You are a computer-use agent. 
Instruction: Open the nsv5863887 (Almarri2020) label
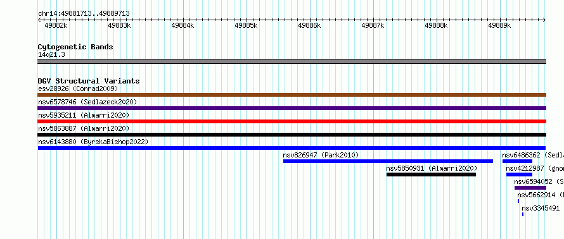pyautogui.click(x=84, y=128)
